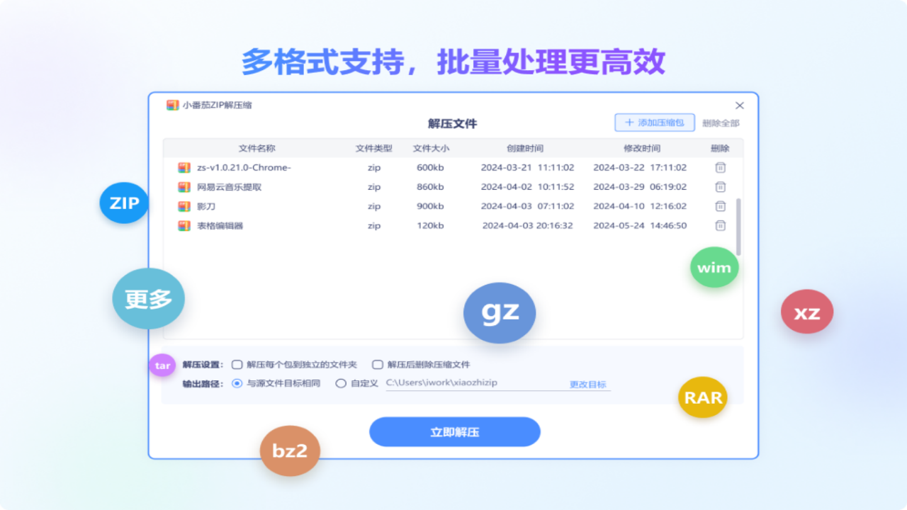Enable 解压每个包到独立的文件夹 checkbox

coord(237,364)
